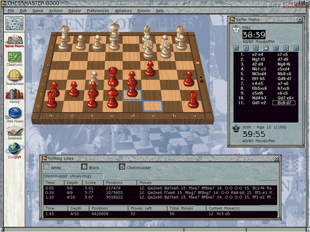Jump to the first move of the game
The height and width of the screenshot is (232, 310).
pyautogui.click(x=236, y=48)
